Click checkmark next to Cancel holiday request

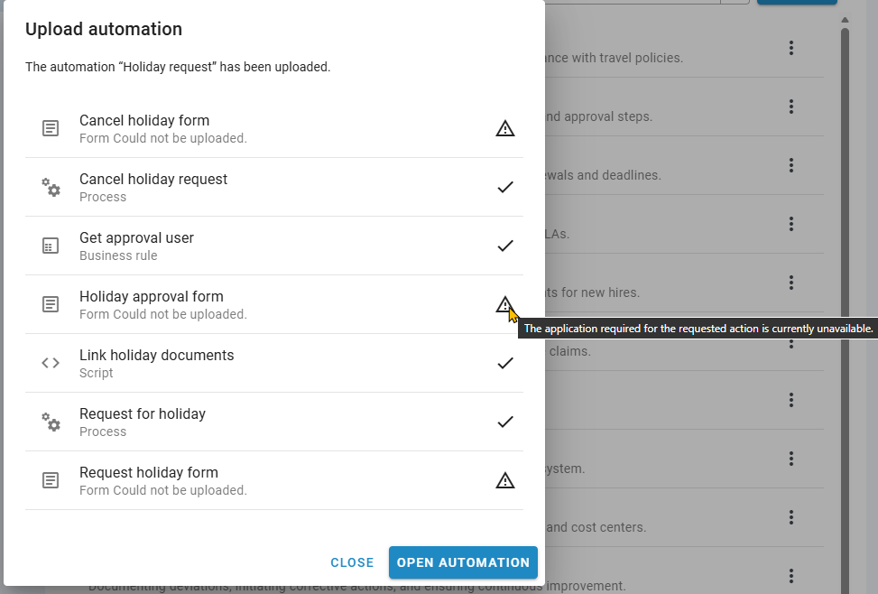pos(505,187)
